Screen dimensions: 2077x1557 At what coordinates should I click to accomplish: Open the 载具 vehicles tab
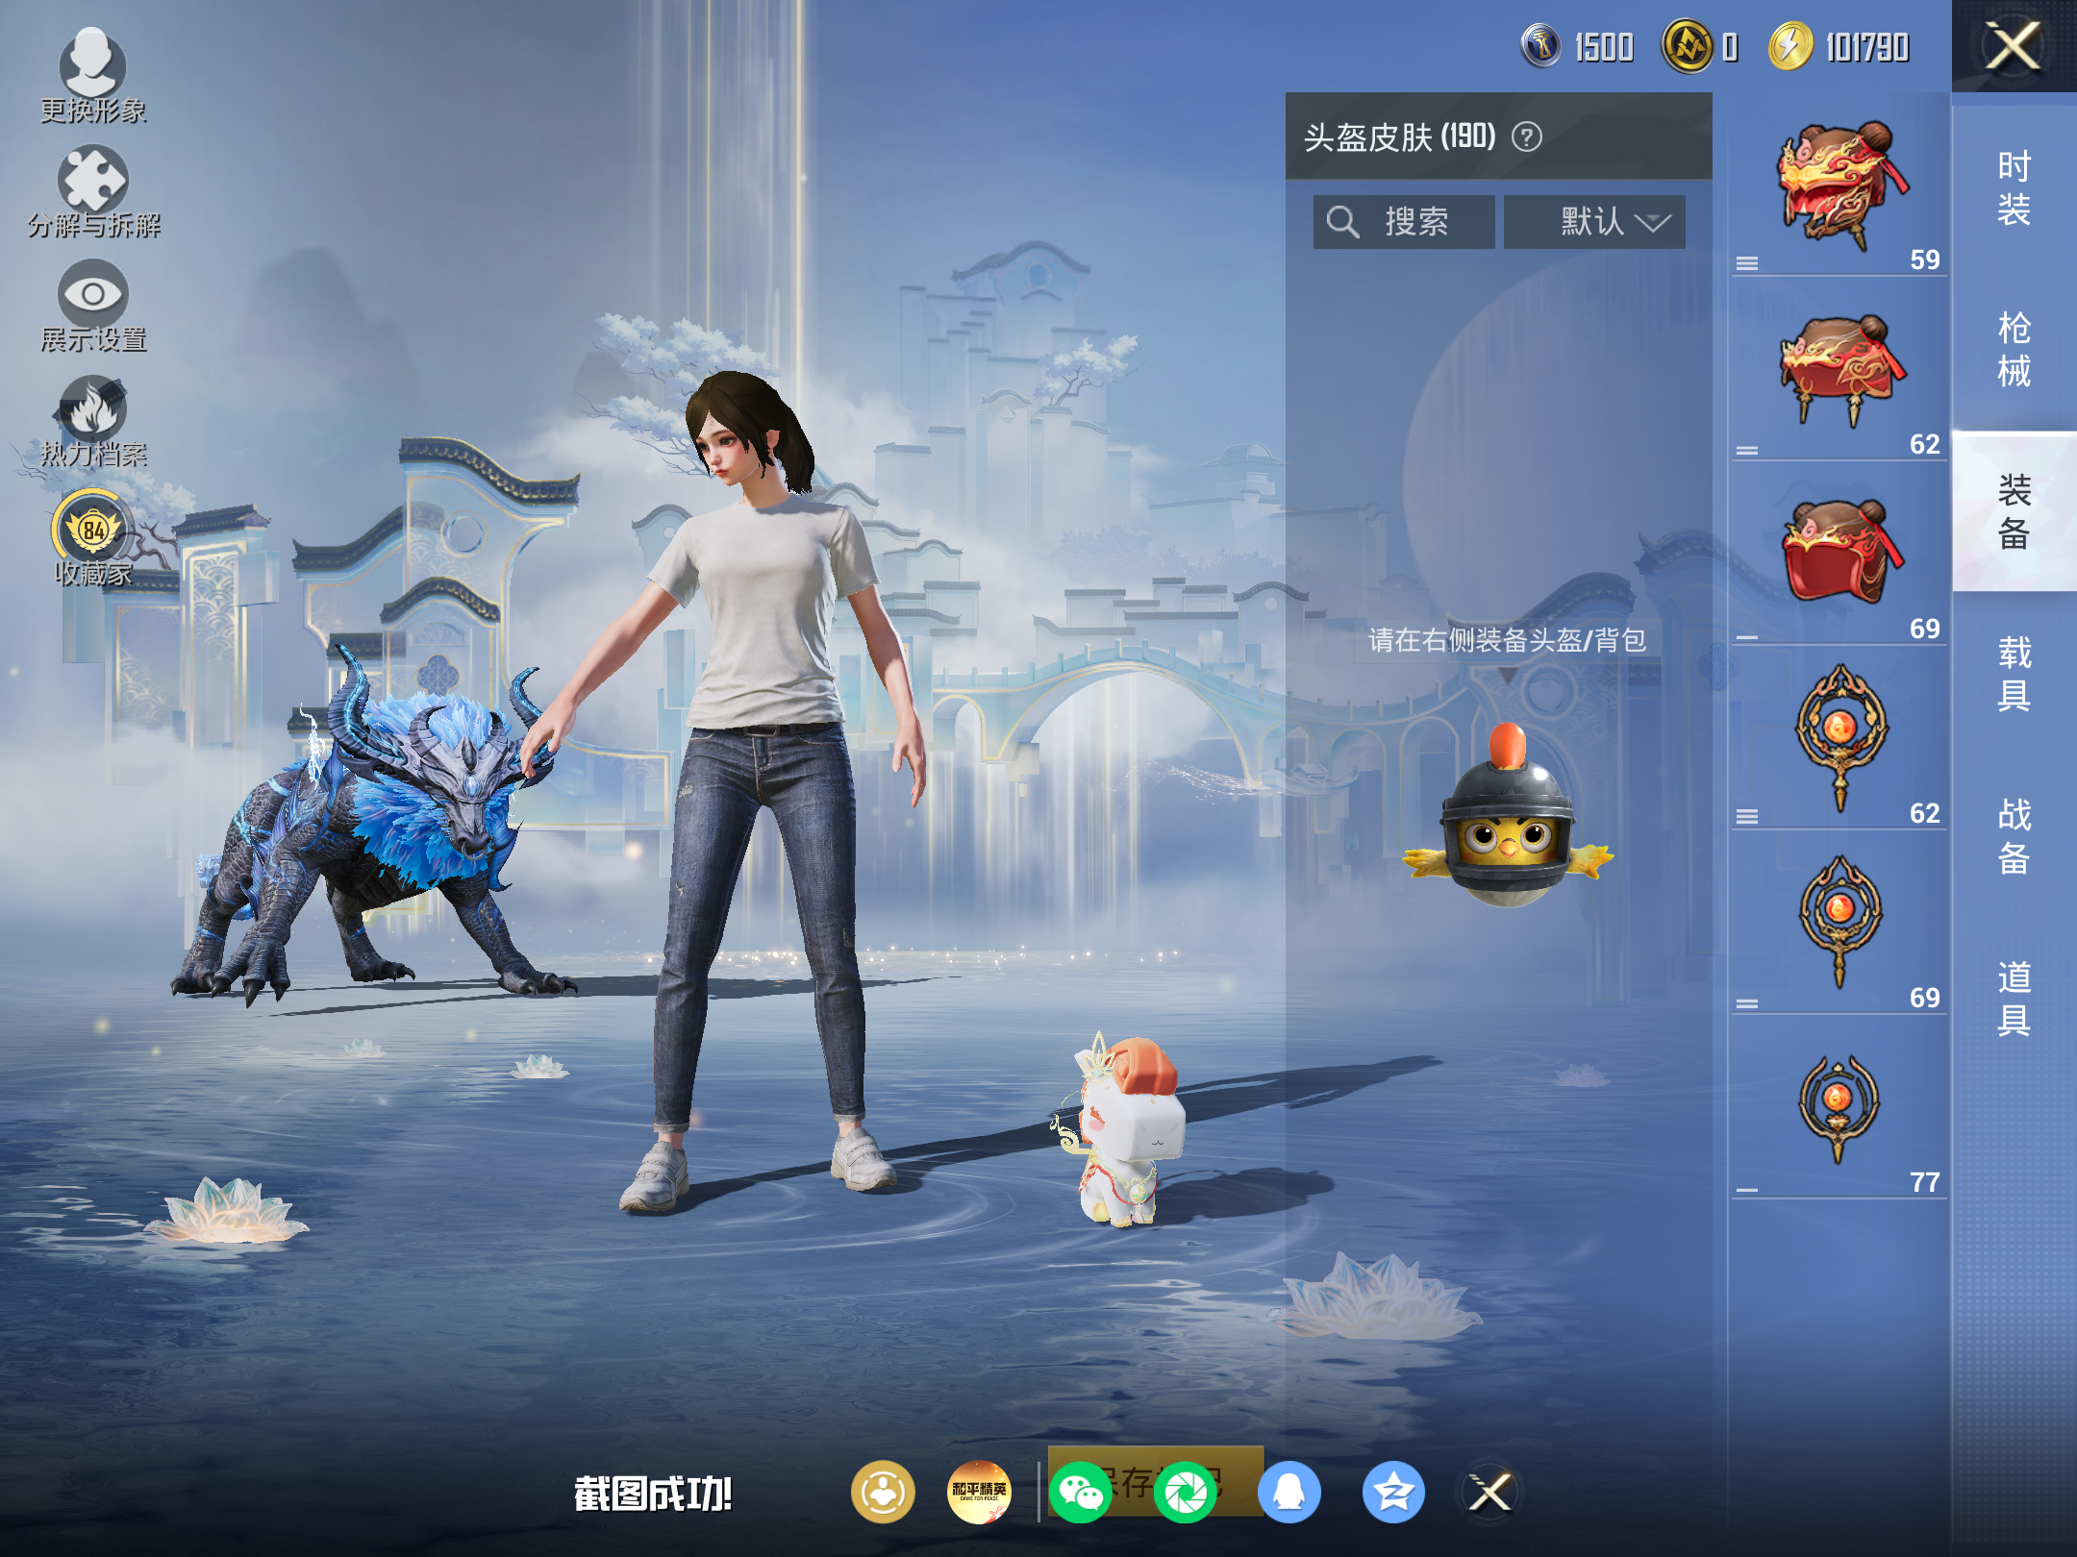tap(2014, 673)
